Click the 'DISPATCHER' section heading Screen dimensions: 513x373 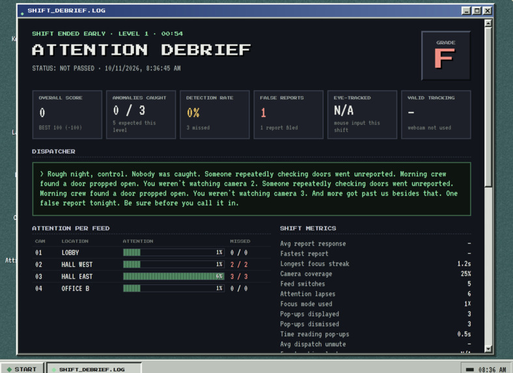pyautogui.click(x=53, y=152)
